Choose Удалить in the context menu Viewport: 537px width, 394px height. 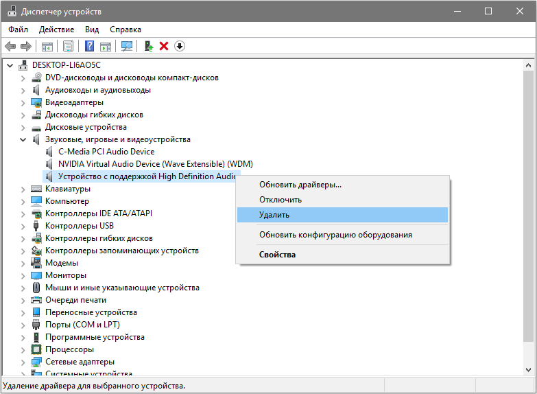(x=274, y=215)
